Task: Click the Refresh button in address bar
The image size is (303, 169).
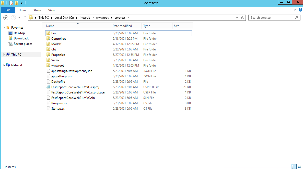Action: coord(242,18)
